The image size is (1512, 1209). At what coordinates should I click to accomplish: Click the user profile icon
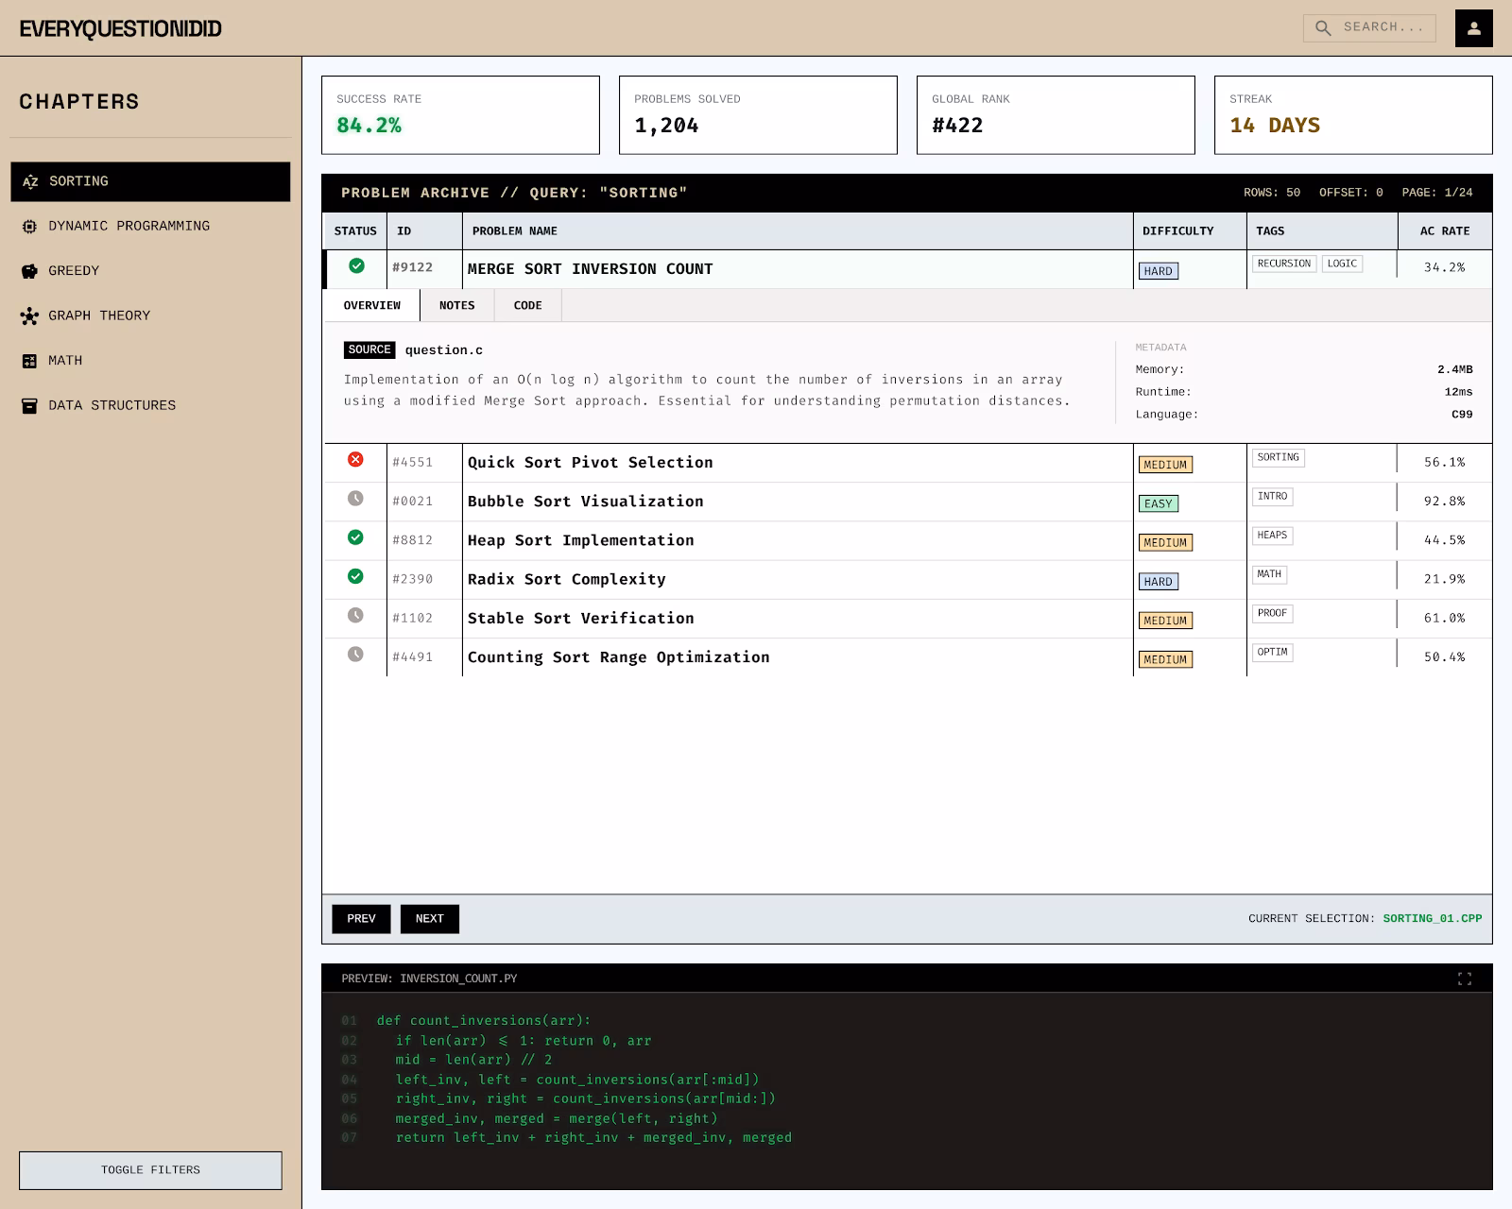point(1473,28)
